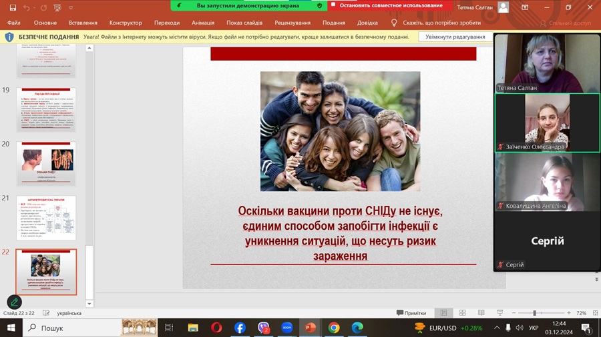Select slide 19 thumbnail
The image size is (601, 337).
[x=46, y=110]
